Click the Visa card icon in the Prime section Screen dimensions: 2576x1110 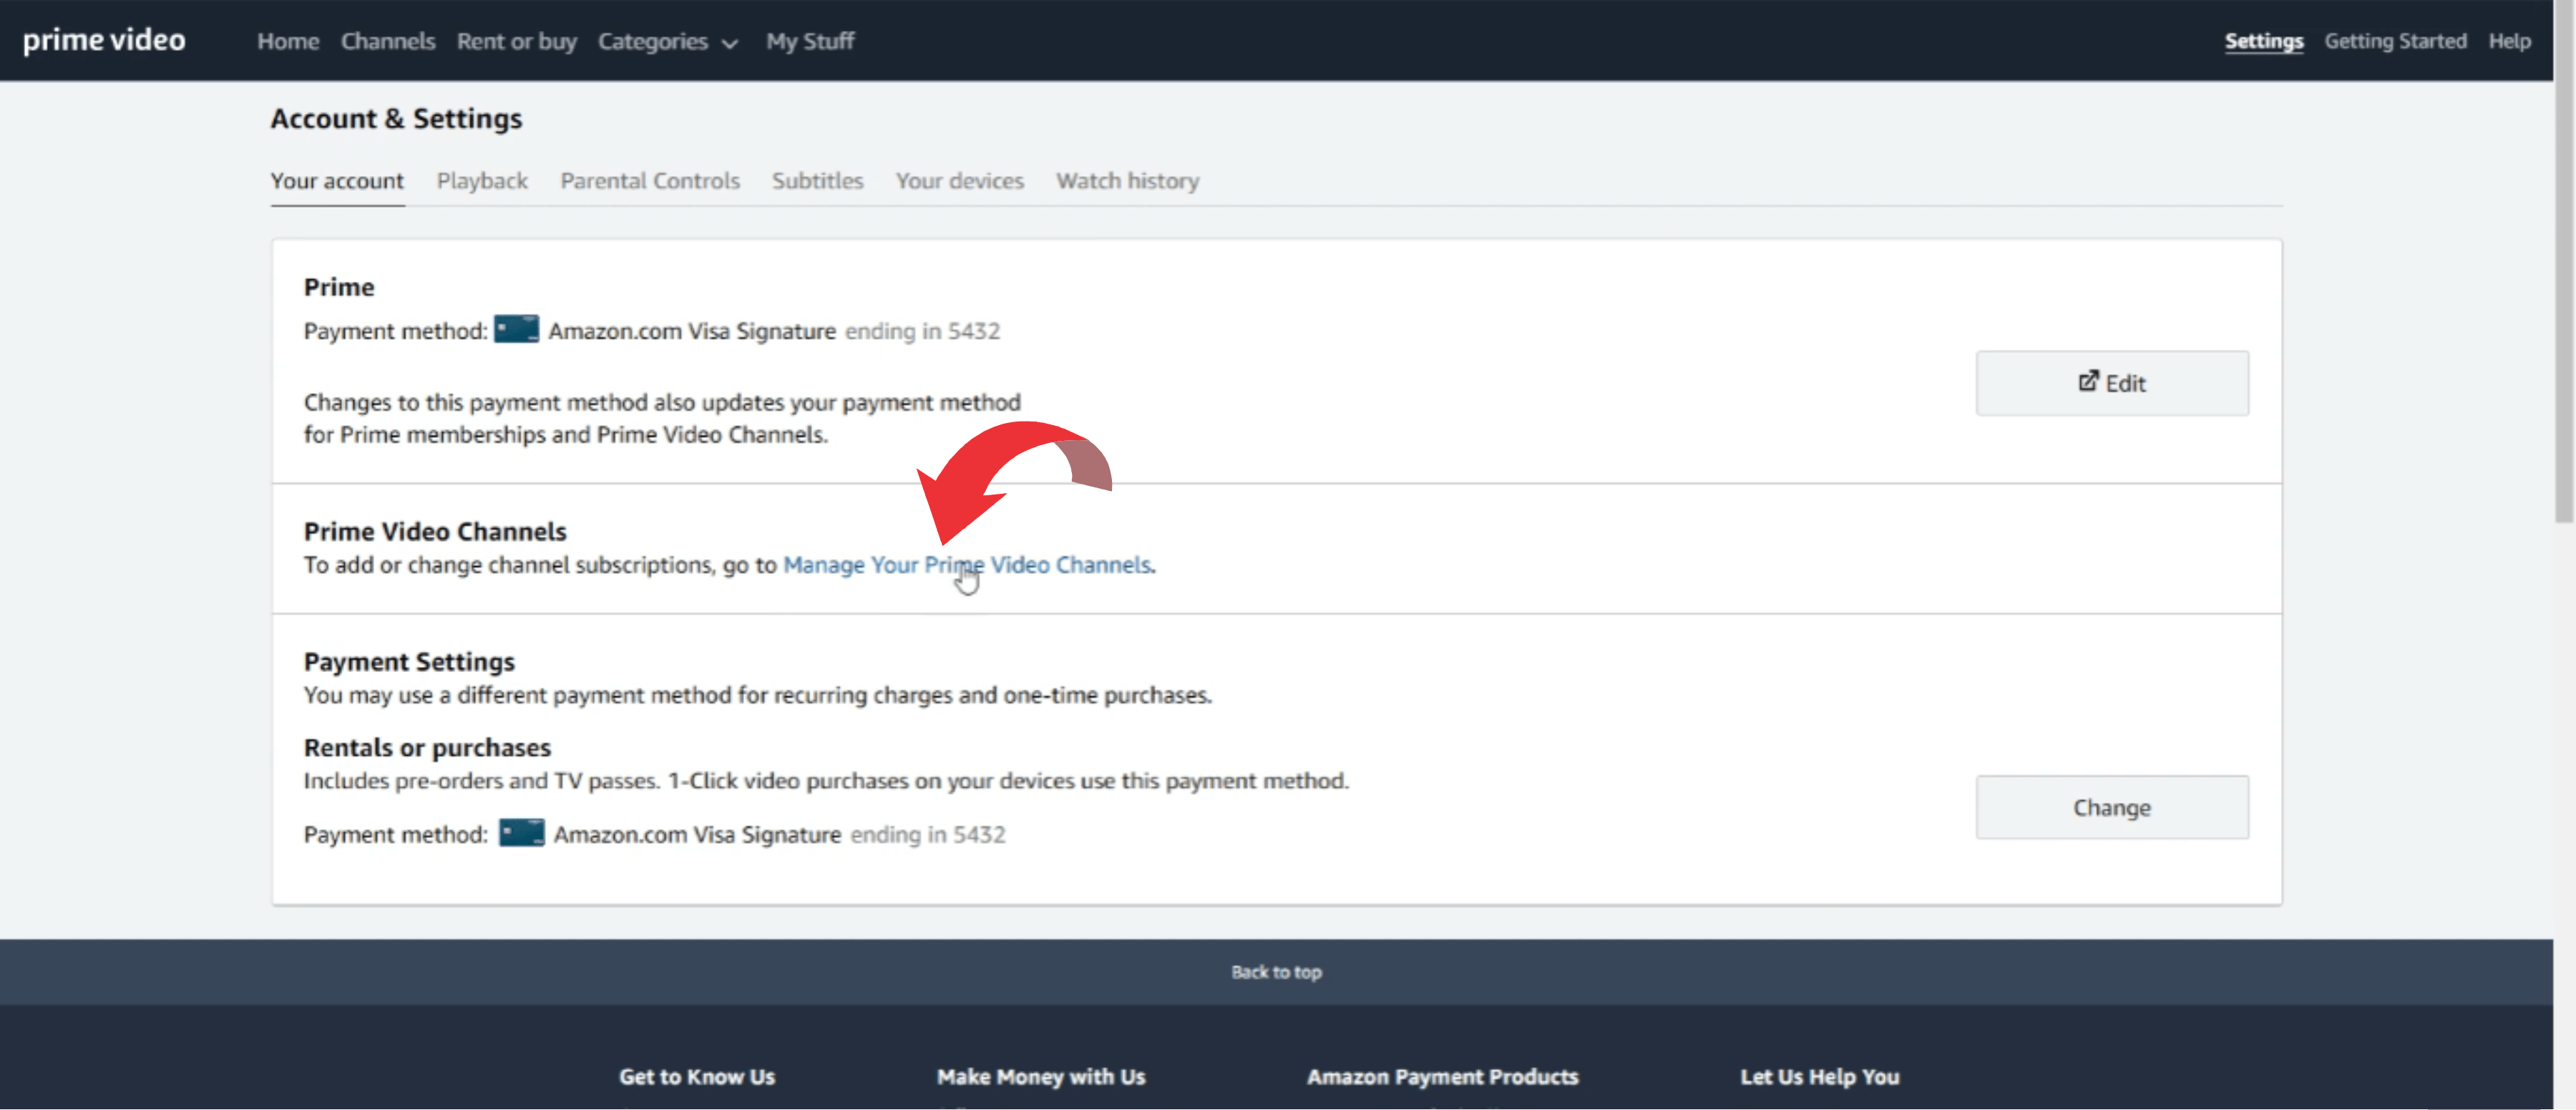pyautogui.click(x=516, y=330)
